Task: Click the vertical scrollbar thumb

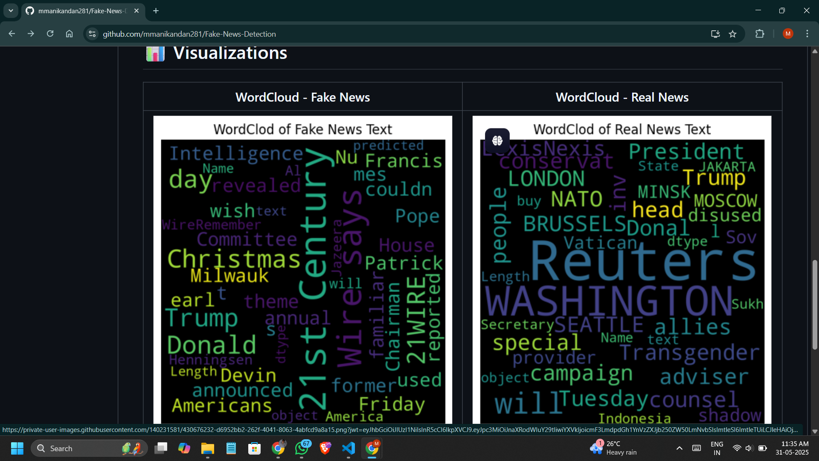Action: click(815, 305)
